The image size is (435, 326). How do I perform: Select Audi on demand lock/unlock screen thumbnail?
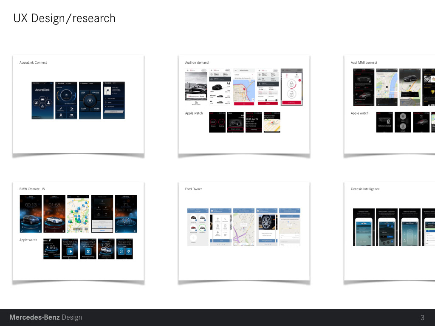click(291, 87)
